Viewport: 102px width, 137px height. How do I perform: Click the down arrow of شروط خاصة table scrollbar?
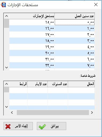[x=6, y=107]
